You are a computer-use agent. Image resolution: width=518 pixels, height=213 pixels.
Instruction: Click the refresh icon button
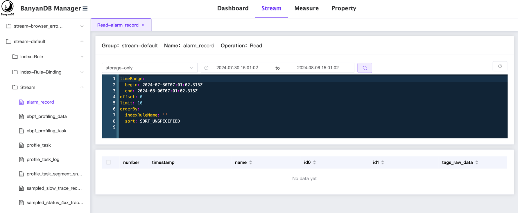coord(500,66)
